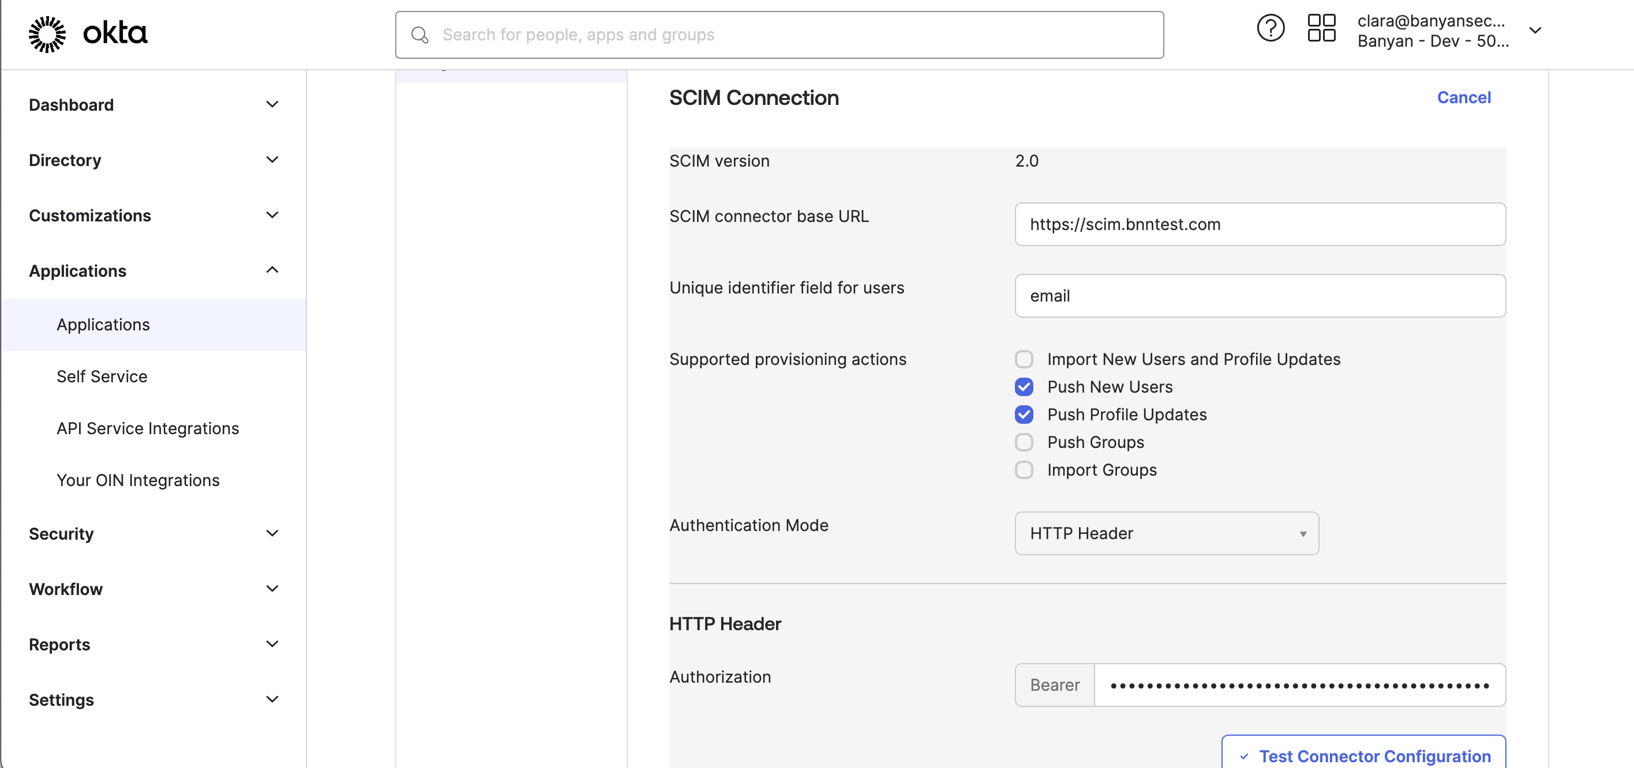Enable the Push Groups checkbox
1634x768 pixels.
coord(1024,442)
